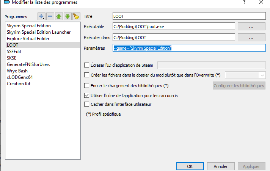Image resolution: width=270 pixels, height=171 pixels.
Task: Click Configurer les bibliothèques button
Action: (239, 86)
